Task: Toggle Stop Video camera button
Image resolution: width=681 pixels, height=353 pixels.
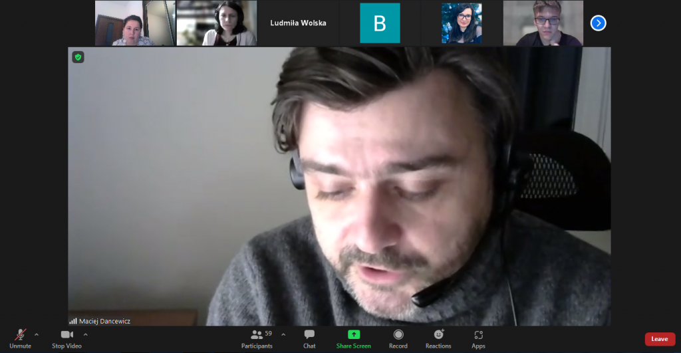Action: (67, 338)
